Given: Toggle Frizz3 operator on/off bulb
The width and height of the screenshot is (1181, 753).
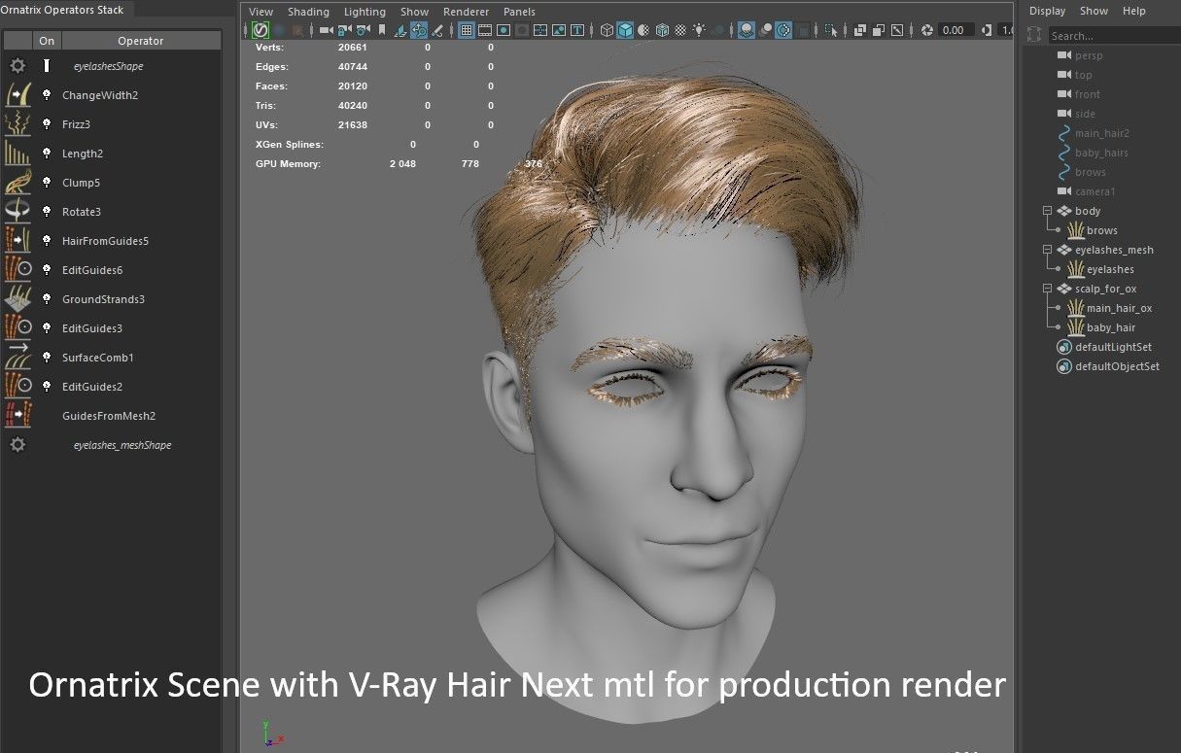Looking at the screenshot, I should (x=46, y=124).
